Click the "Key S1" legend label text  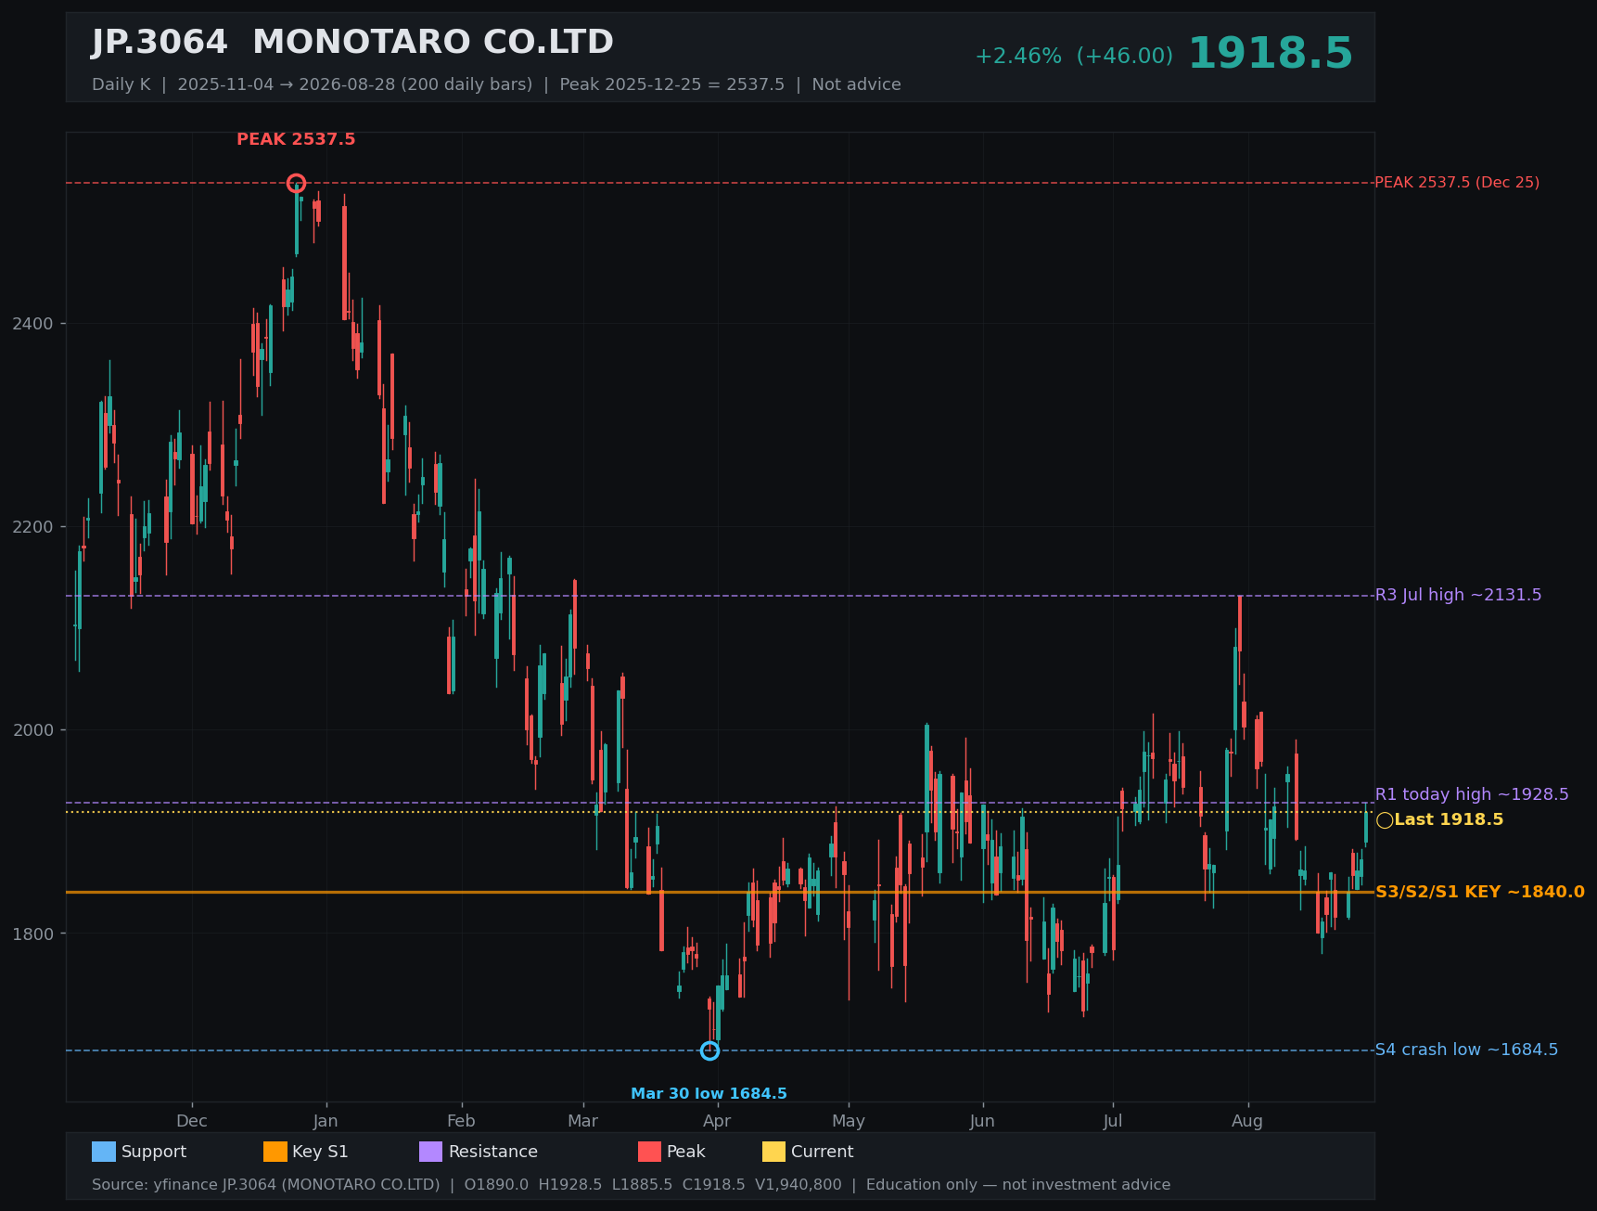pos(320,1152)
